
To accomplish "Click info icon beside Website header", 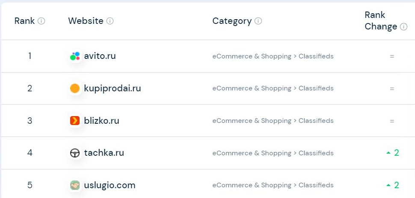I will tap(110, 21).
